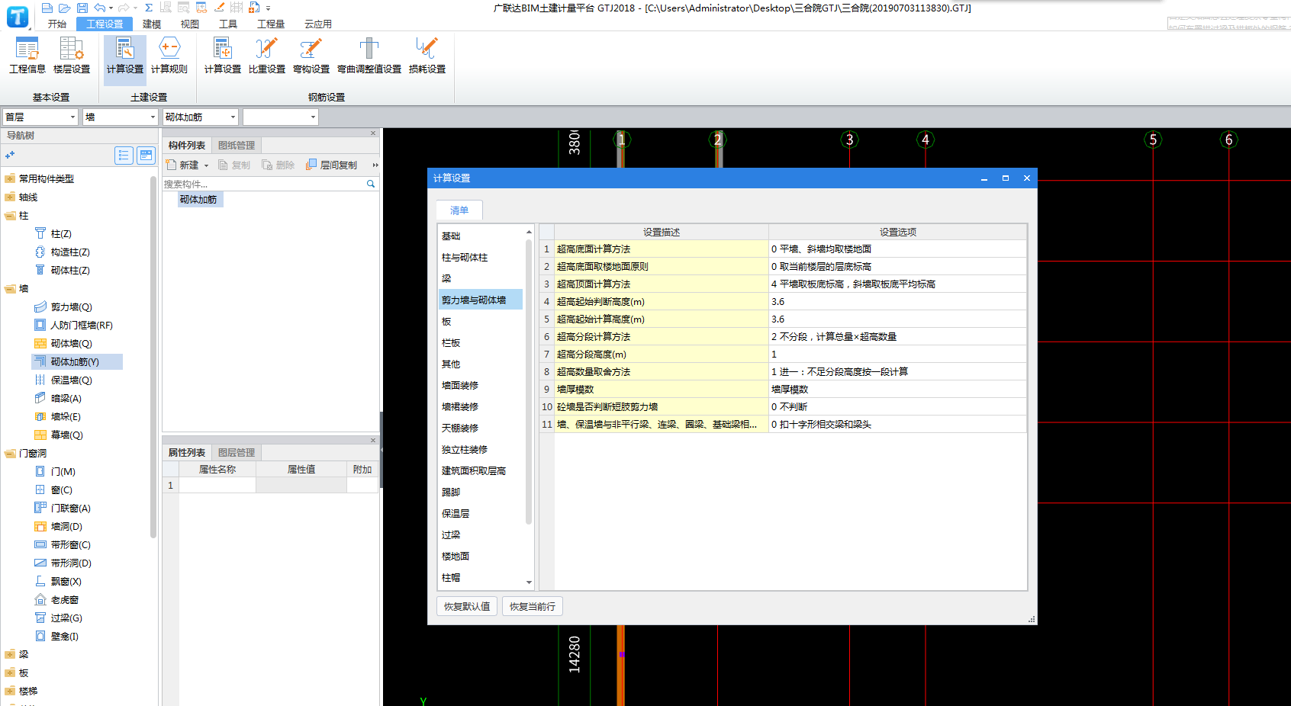Screen dimensions: 1291x706
Task: Open 计算规则 ribbon icon
Action: (169, 56)
